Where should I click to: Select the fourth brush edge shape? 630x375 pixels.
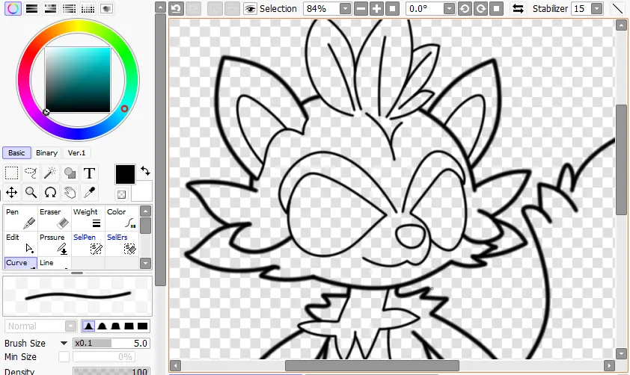tap(129, 326)
